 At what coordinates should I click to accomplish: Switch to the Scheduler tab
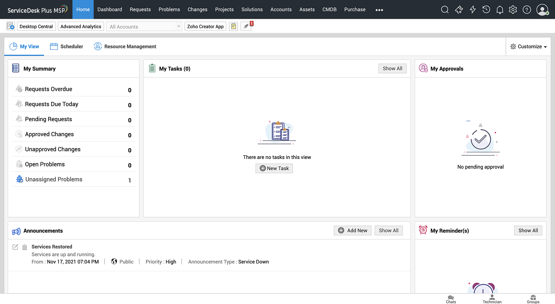pyautogui.click(x=67, y=46)
